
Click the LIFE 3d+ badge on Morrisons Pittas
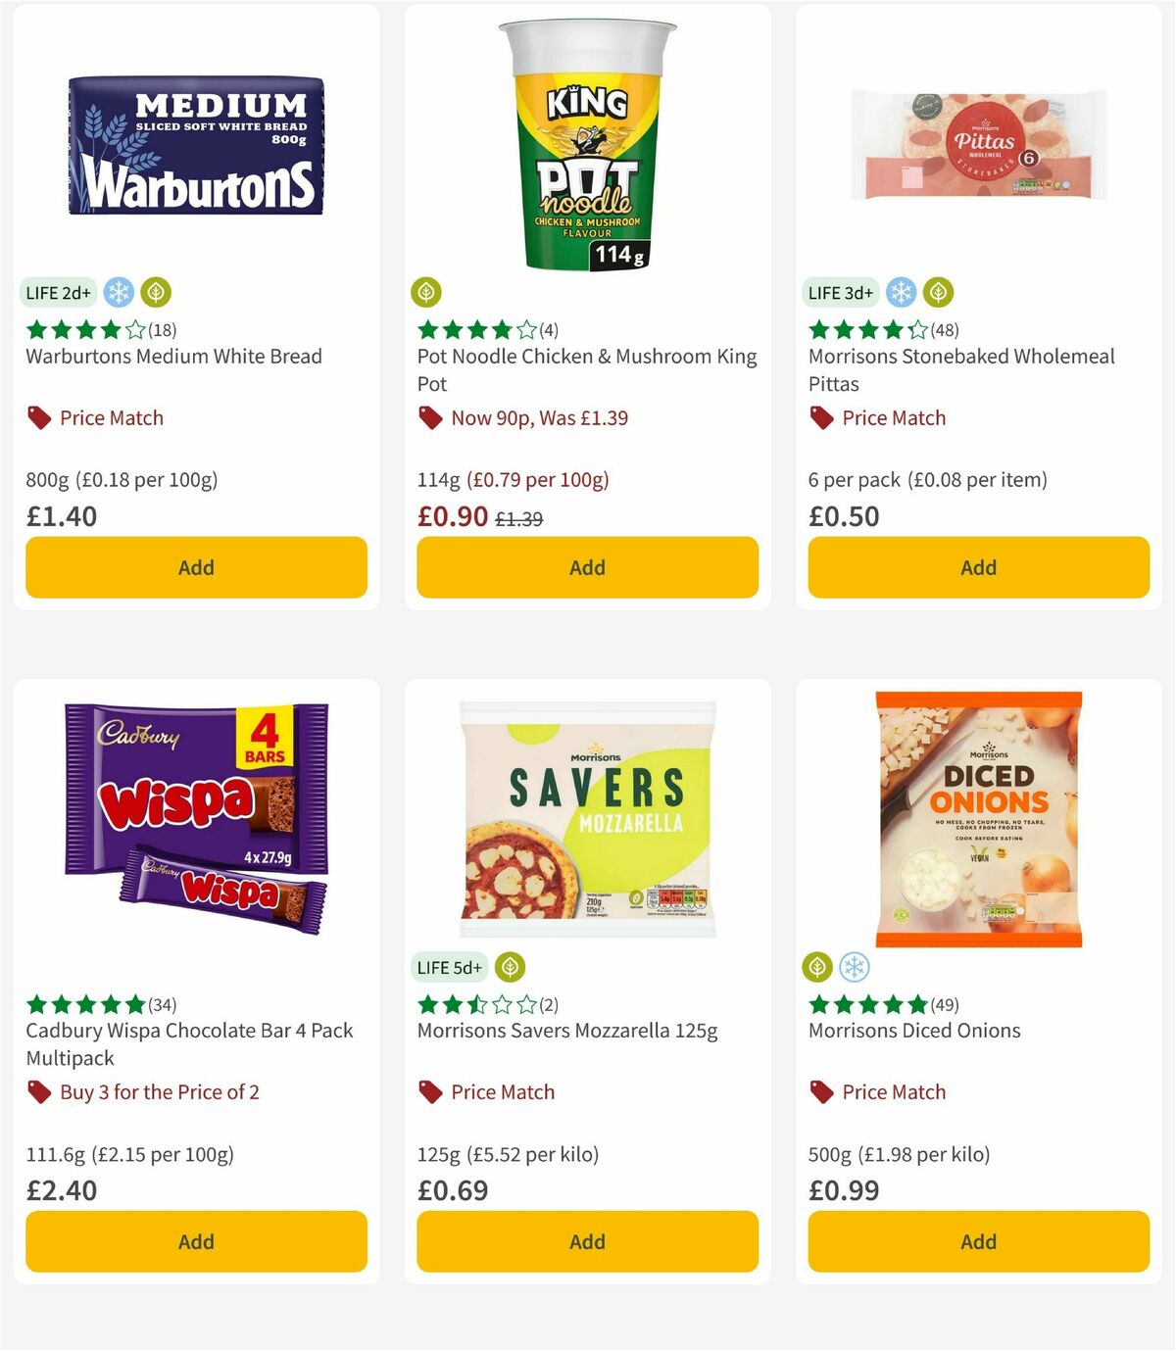coord(840,291)
